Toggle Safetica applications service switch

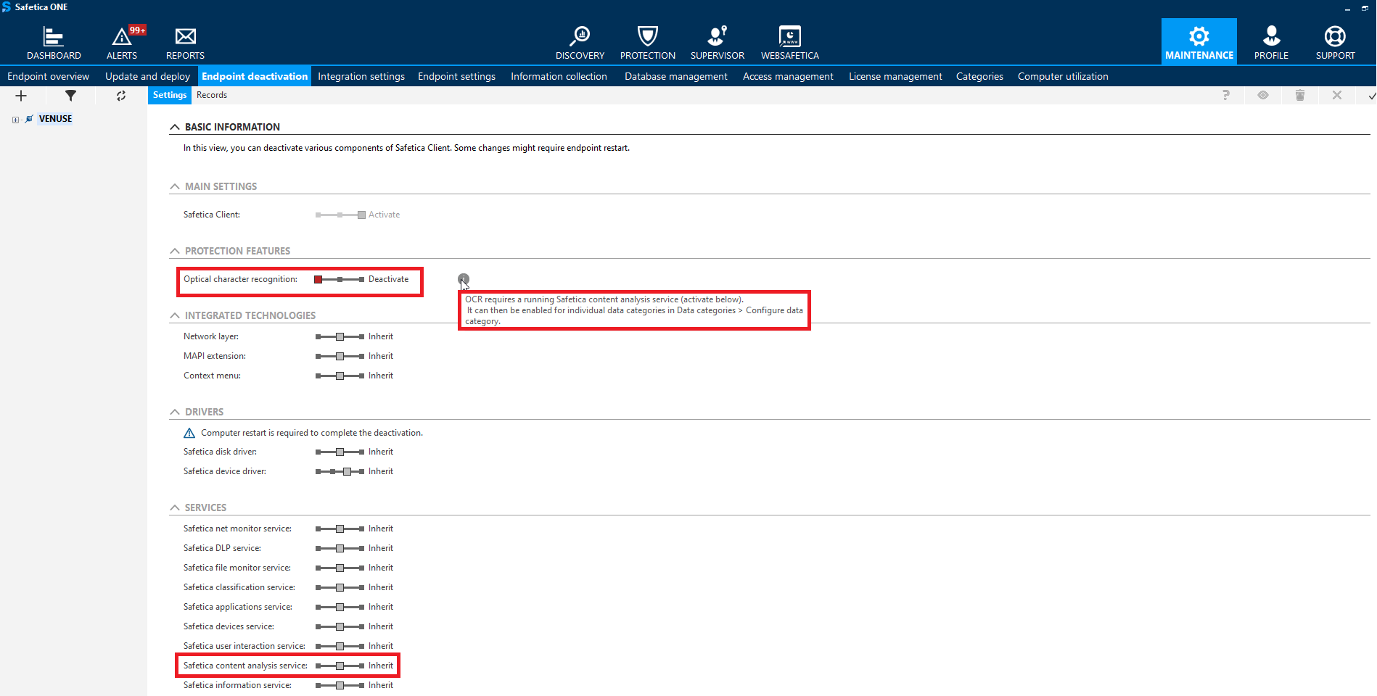click(x=340, y=607)
